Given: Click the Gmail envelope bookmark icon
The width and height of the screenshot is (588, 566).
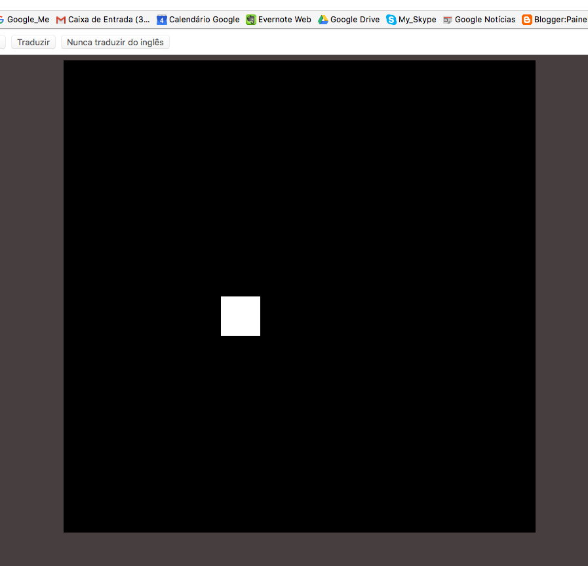Looking at the screenshot, I should 61,20.
